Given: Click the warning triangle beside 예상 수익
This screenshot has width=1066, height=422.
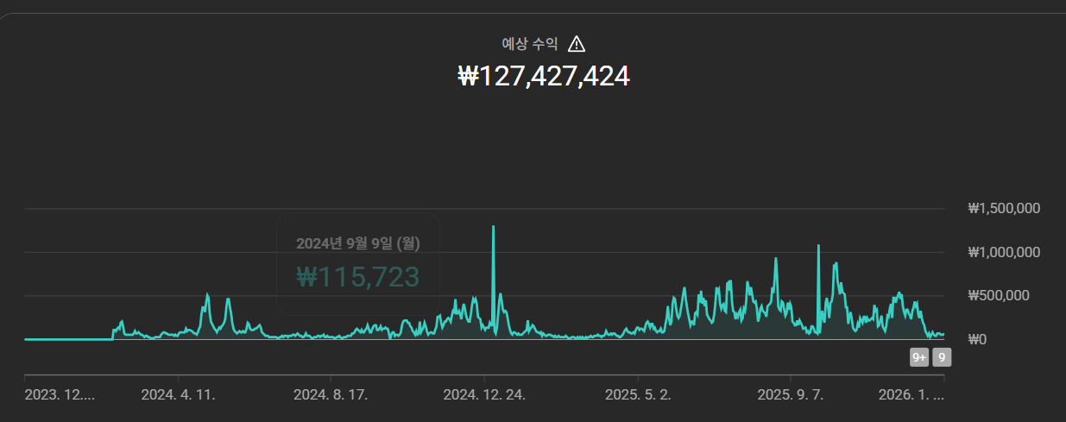Looking at the screenshot, I should tap(577, 44).
